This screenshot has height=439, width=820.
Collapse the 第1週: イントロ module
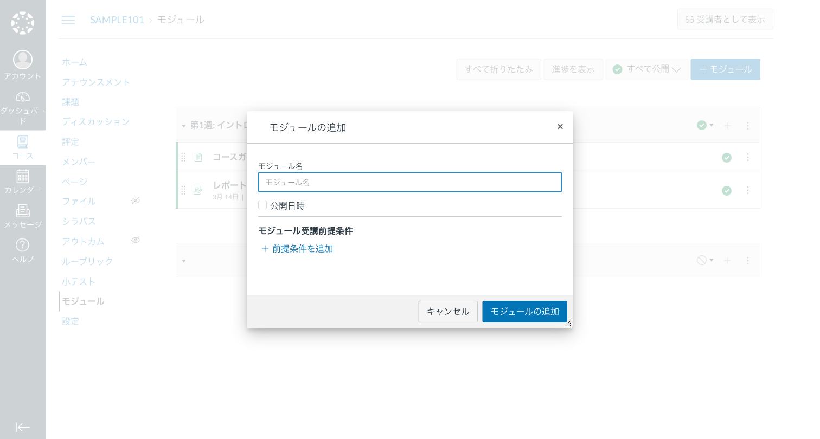pyautogui.click(x=184, y=125)
